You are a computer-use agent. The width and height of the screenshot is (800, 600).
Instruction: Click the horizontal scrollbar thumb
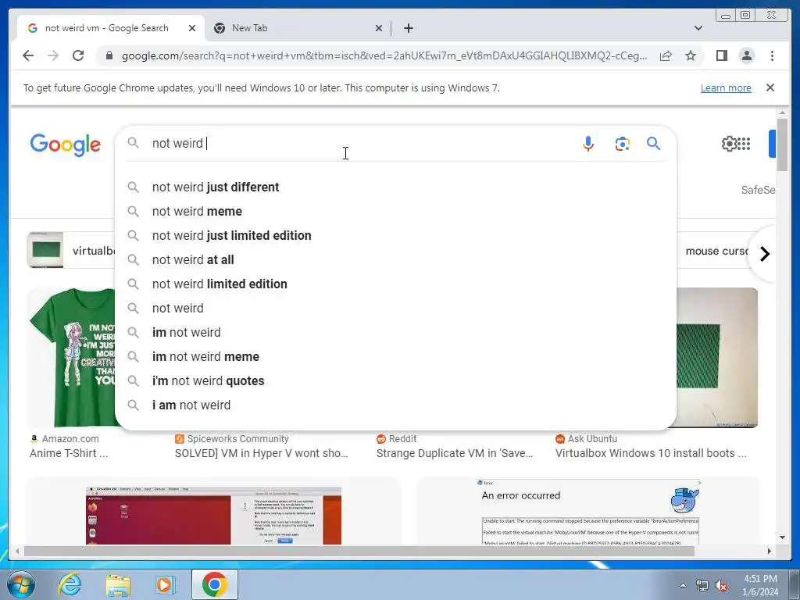pyautogui.click(x=359, y=551)
